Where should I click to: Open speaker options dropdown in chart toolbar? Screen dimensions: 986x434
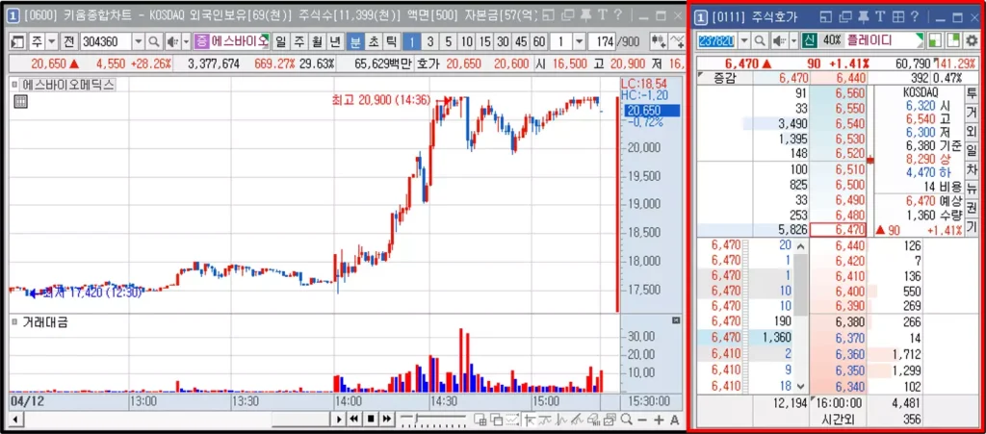pos(186,42)
